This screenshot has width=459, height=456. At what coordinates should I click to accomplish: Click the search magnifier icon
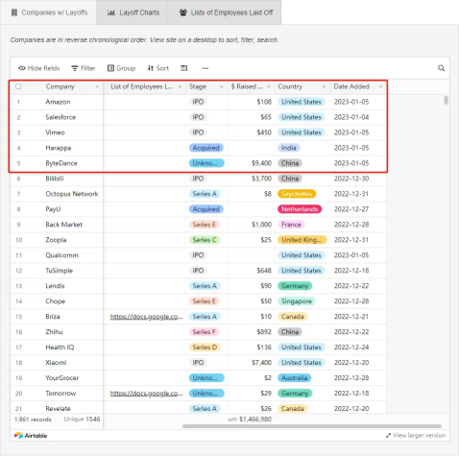click(441, 68)
